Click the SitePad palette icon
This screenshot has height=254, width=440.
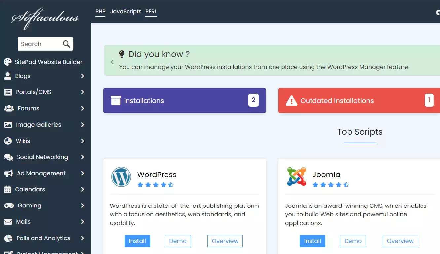8,62
